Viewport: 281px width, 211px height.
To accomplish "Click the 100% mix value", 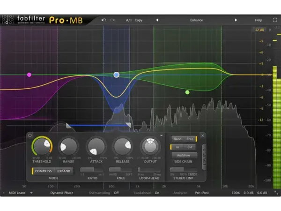I will (236, 193).
